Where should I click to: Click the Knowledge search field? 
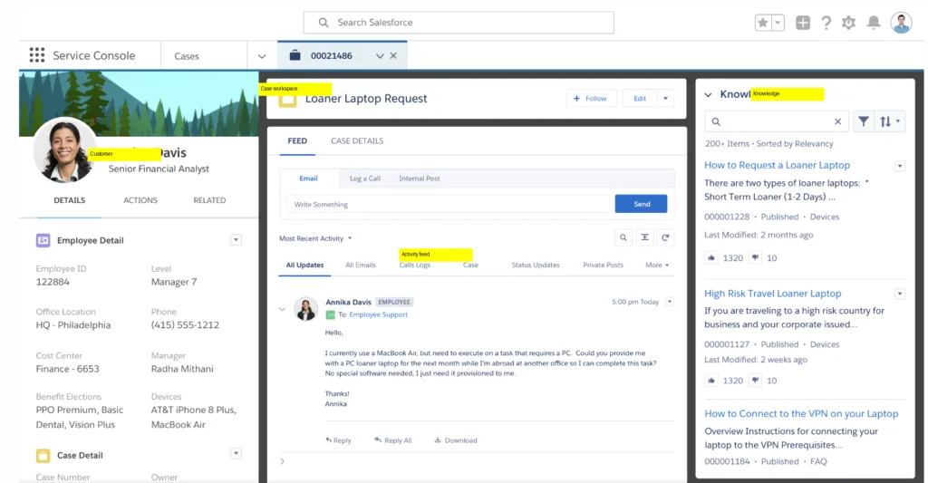tap(777, 121)
